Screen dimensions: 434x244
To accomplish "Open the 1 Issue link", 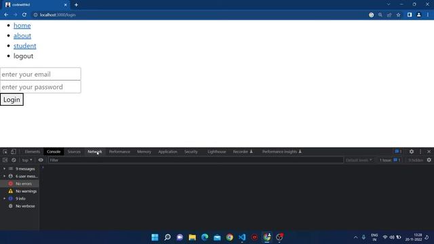I will click(x=390, y=160).
